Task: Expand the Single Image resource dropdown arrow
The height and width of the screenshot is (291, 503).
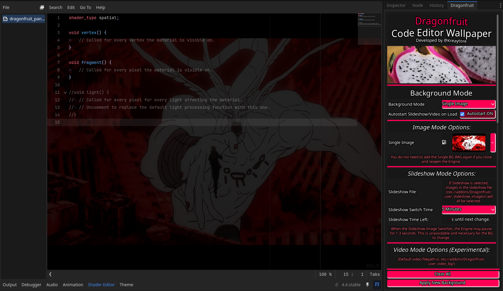Action: (x=493, y=143)
